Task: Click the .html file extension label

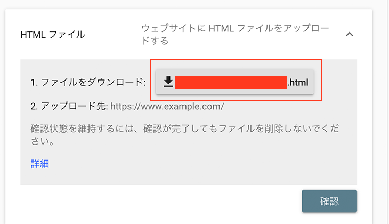Action: point(298,83)
